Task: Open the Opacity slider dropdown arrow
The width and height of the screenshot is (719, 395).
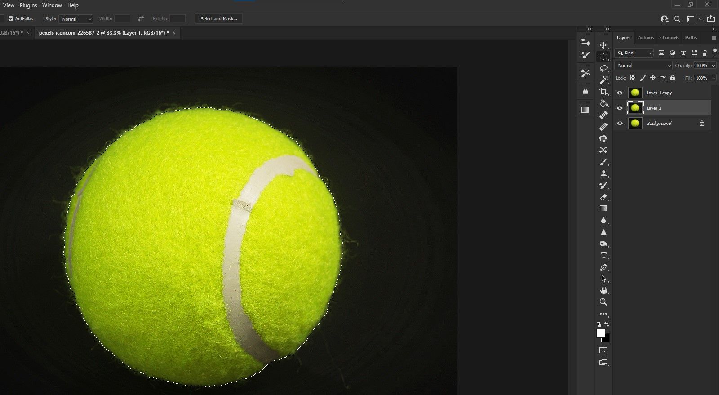Action: pyautogui.click(x=713, y=66)
